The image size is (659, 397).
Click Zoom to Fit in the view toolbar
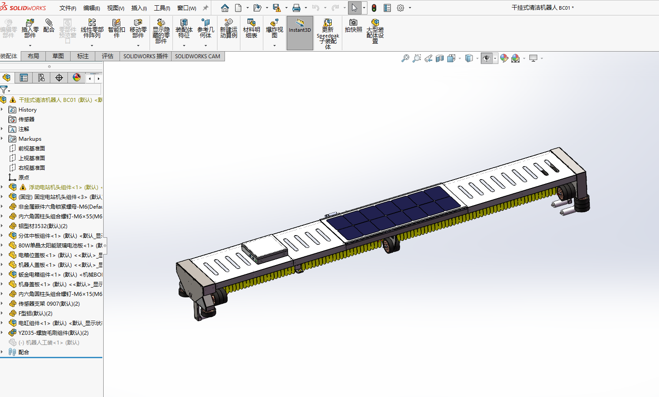pyautogui.click(x=405, y=58)
